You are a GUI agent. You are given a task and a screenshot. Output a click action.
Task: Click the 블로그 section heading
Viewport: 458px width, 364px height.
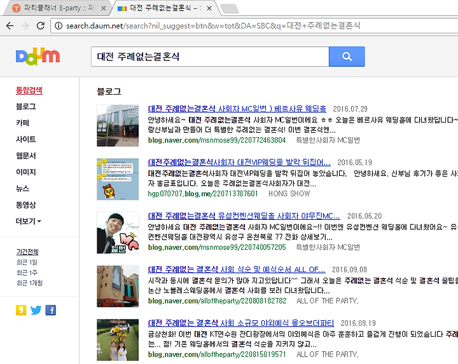pos(109,91)
